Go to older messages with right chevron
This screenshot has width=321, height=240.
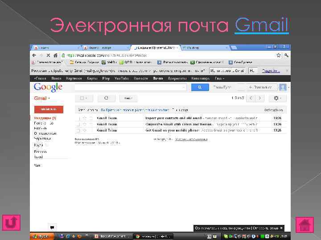259,98
